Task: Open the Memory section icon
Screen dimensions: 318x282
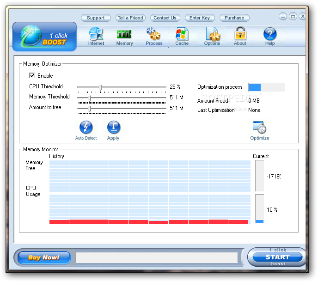Action: tap(124, 37)
